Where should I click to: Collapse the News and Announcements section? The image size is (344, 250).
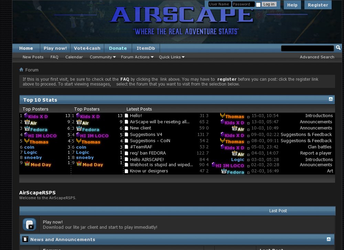[x=329, y=239]
